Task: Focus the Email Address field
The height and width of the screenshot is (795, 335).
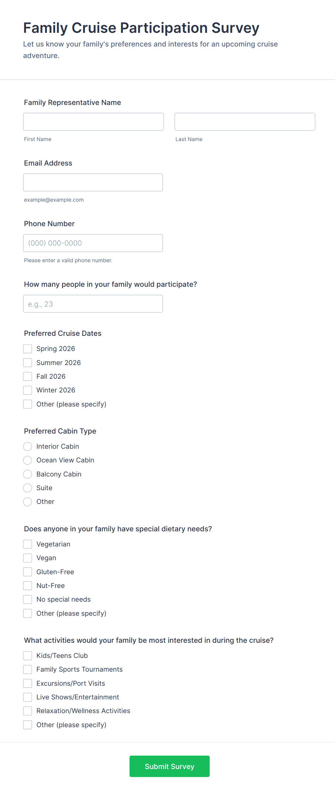Action: pyautogui.click(x=93, y=183)
